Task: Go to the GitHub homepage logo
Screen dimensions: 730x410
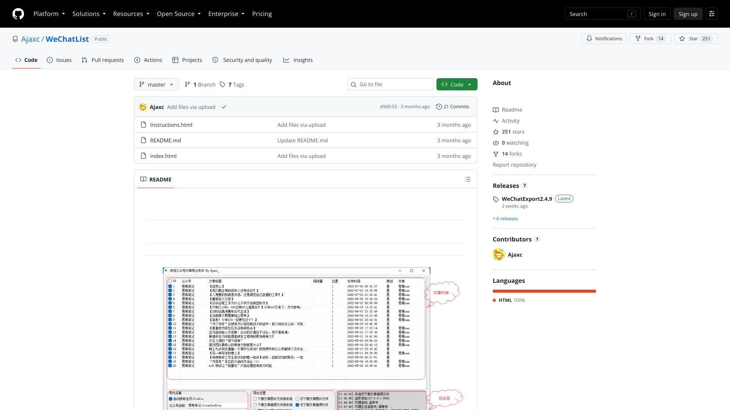Action: tap(18, 14)
